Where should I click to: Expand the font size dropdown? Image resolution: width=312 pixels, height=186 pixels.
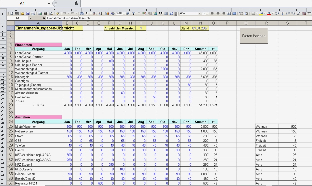(207, 14)
